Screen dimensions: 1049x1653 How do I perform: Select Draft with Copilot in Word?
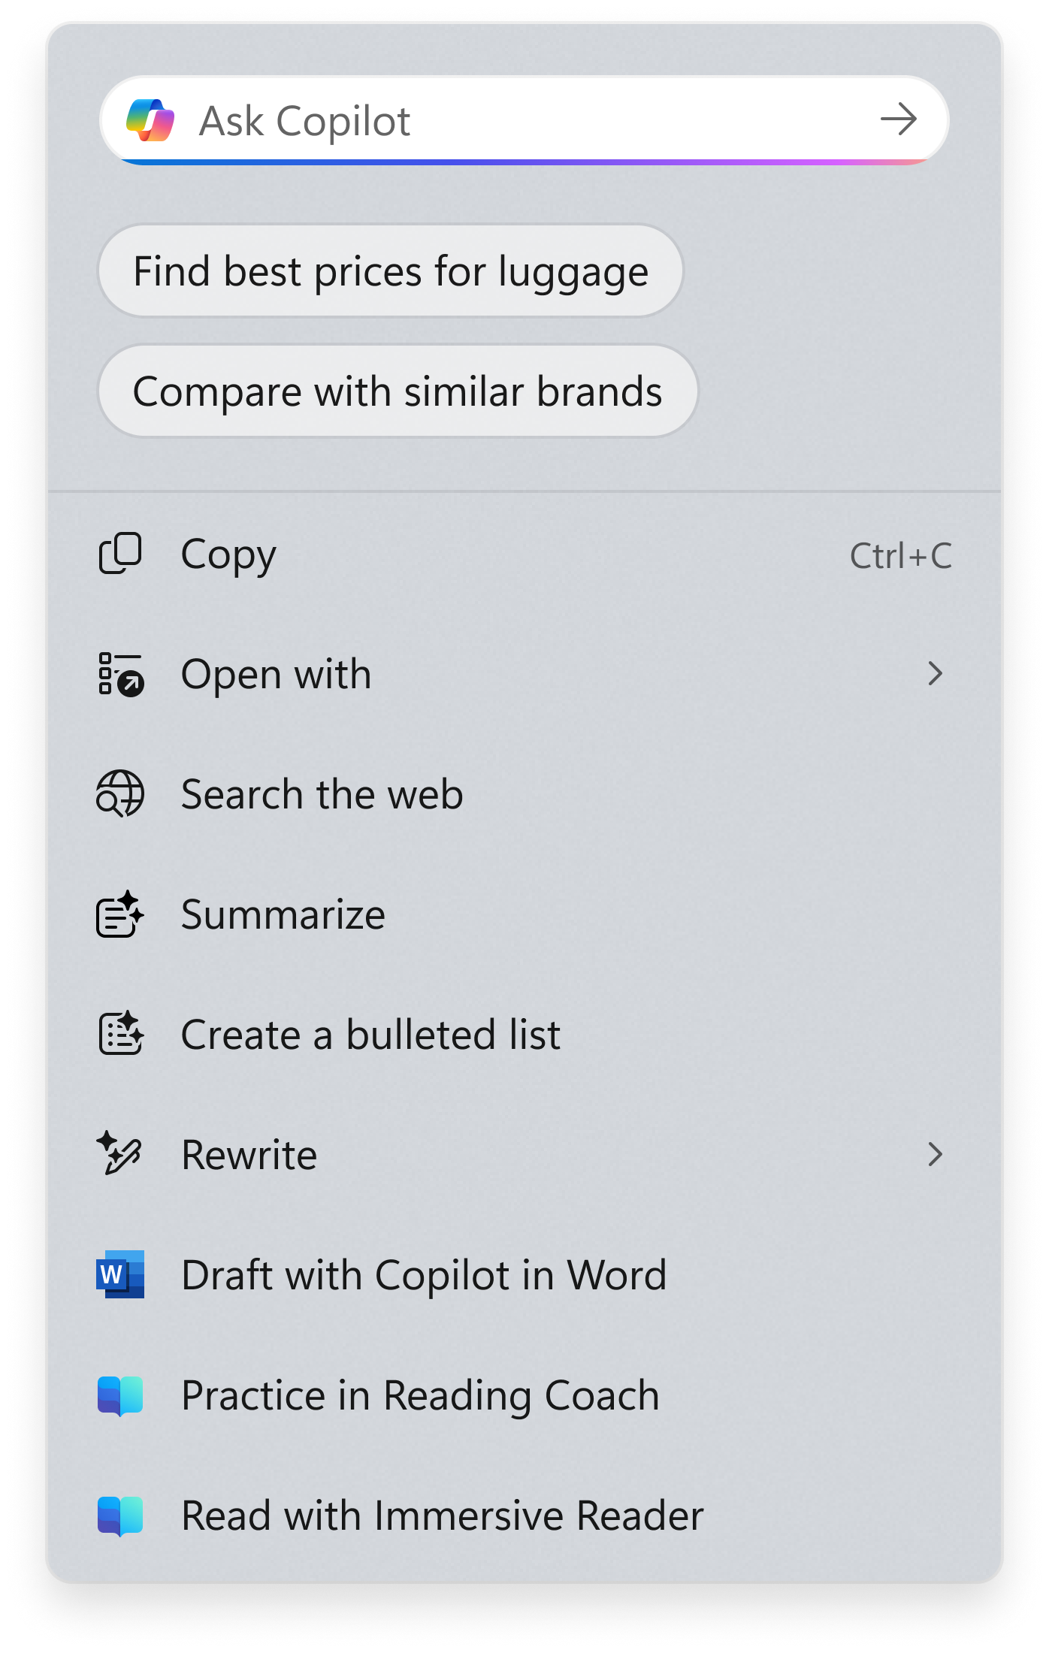pyautogui.click(x=424, y=1275)
